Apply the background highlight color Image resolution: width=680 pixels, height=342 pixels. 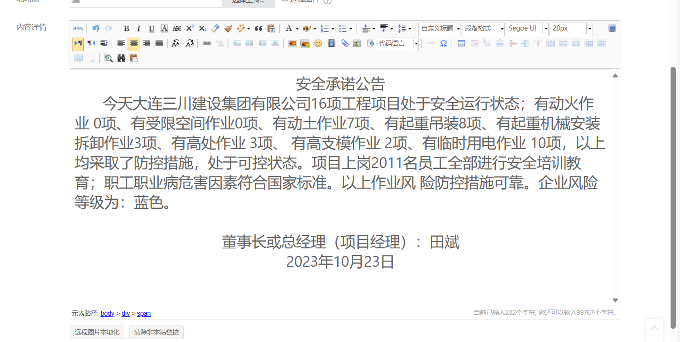click(307, 29)
